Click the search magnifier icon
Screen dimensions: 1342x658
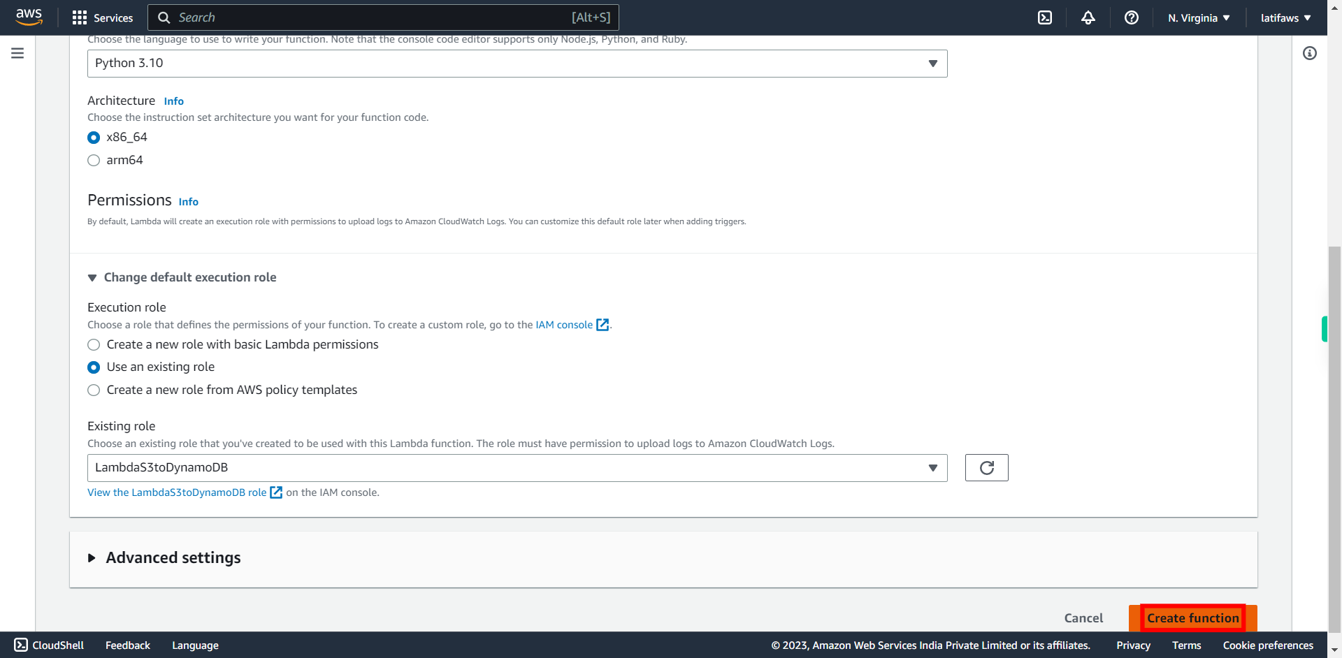pos(164,17)
